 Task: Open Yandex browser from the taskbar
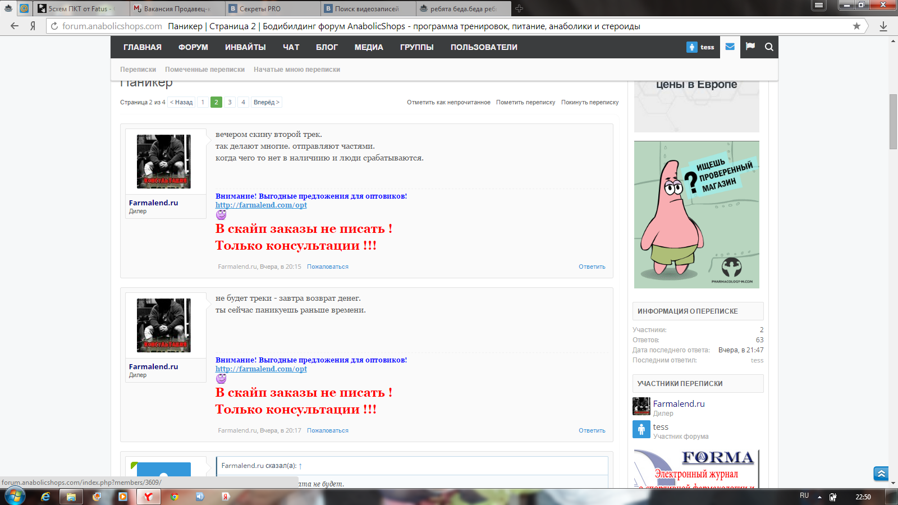coord(148,497)
